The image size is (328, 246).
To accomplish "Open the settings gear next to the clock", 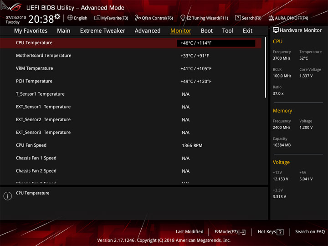I will tap(57, 16).
